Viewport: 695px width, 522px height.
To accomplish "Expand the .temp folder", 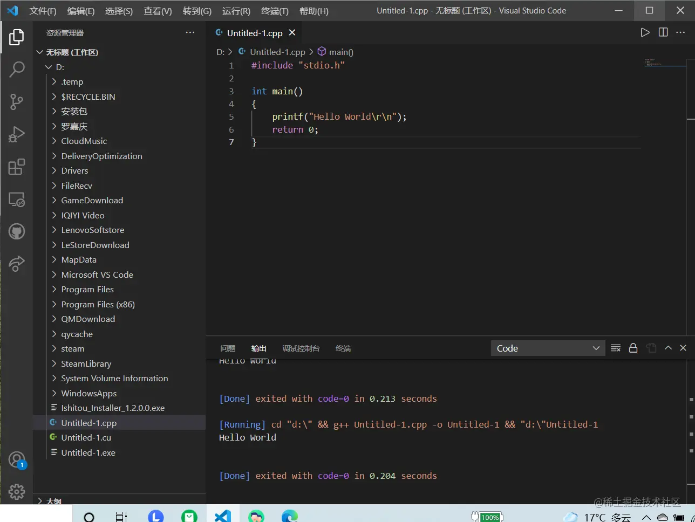I will pos(119,82).
